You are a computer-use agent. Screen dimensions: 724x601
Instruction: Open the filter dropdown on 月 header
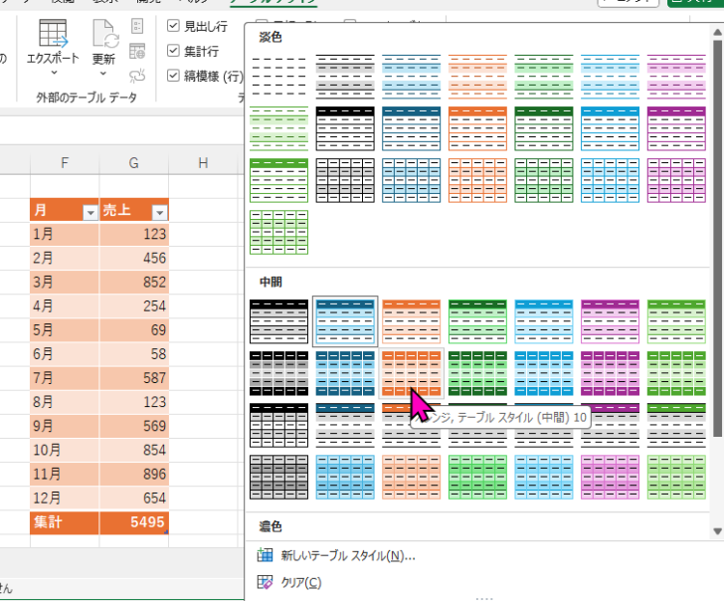click(x=89, y=212)
